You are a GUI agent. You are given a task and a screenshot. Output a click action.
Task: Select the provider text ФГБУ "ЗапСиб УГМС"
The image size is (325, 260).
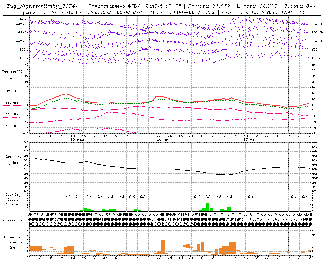pos(154,6)
